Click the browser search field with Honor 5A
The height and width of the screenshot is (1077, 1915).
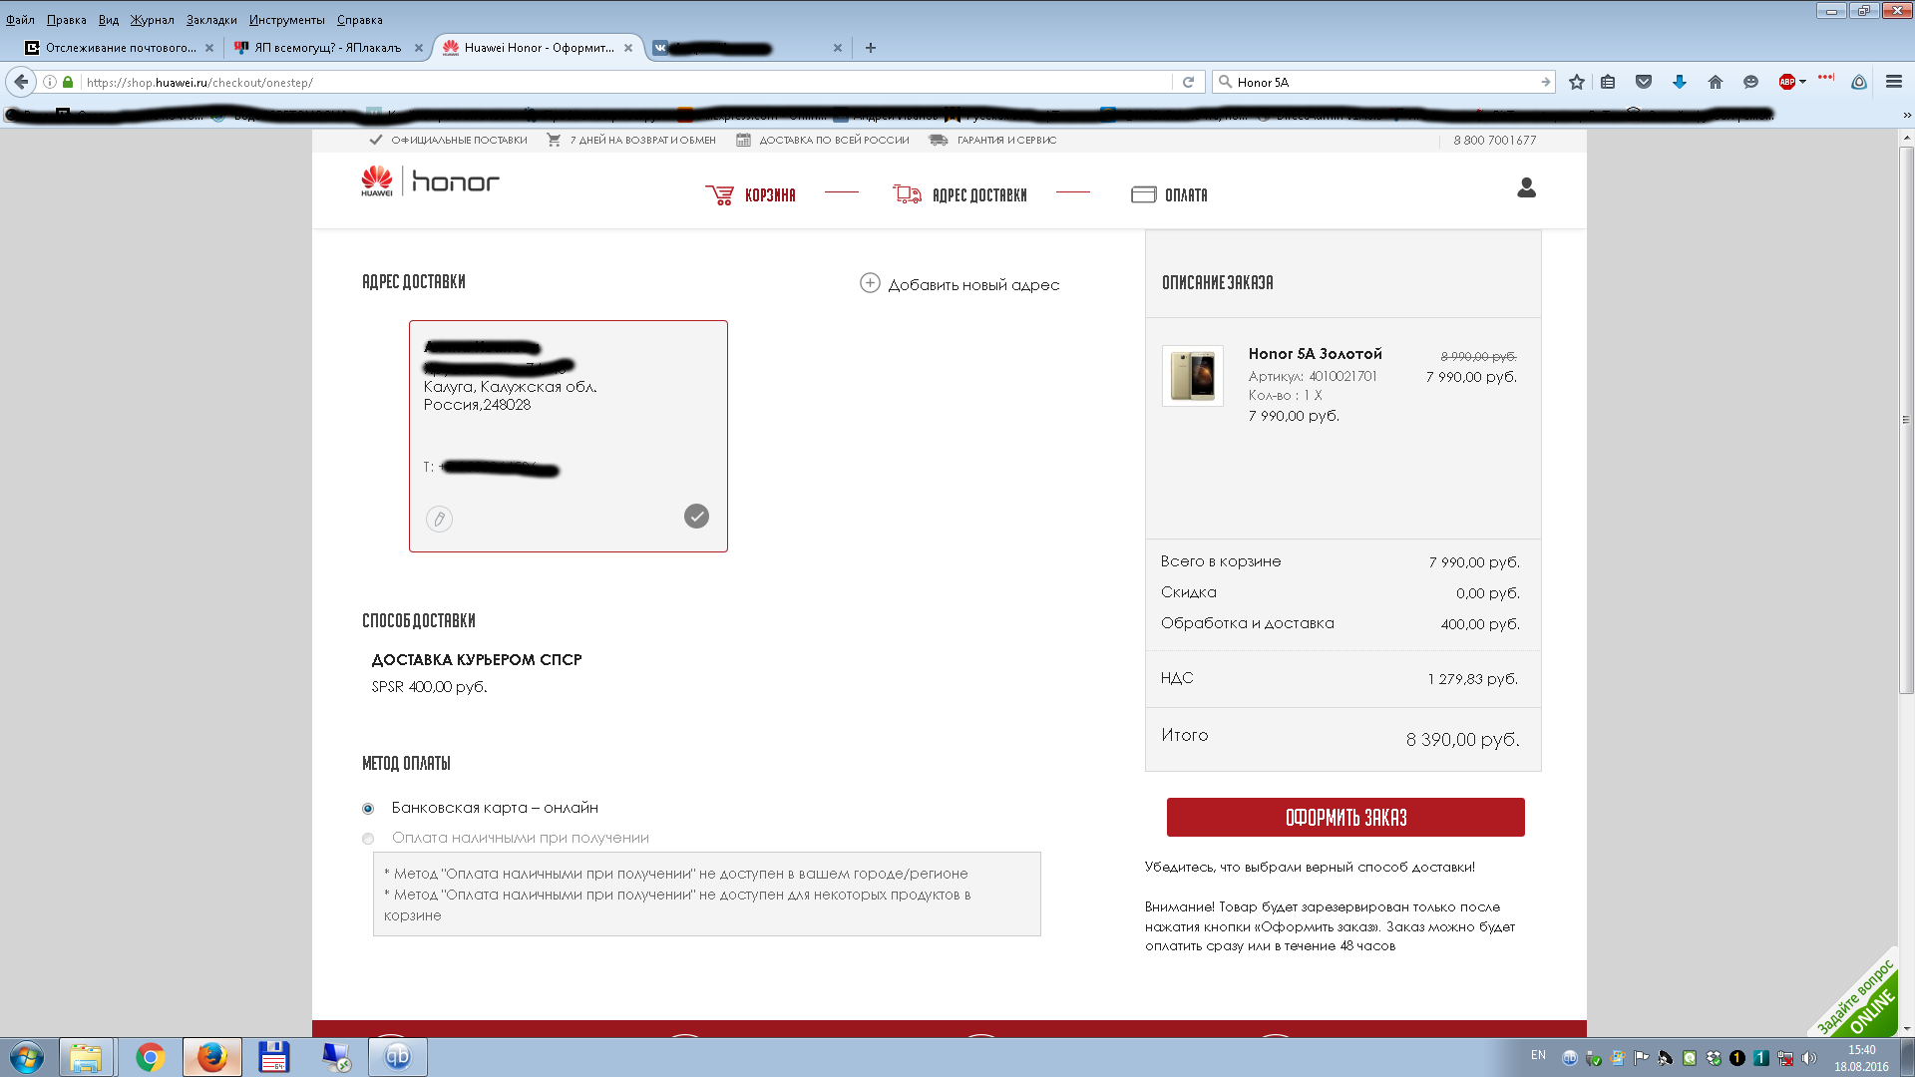pyautogui.click(x=1386, y=82)
